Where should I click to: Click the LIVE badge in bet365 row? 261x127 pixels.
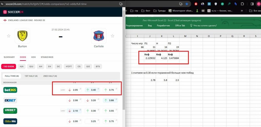pyautogui.click(x=63, y=90)
